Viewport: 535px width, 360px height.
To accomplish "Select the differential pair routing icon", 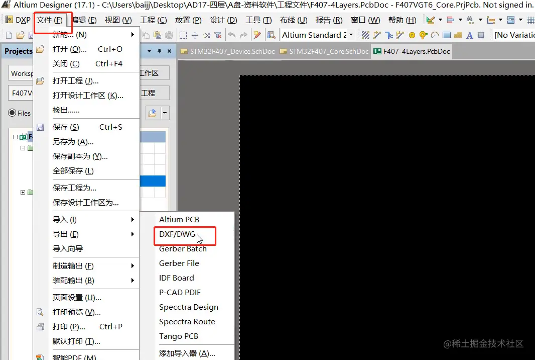I will (400, 35).
